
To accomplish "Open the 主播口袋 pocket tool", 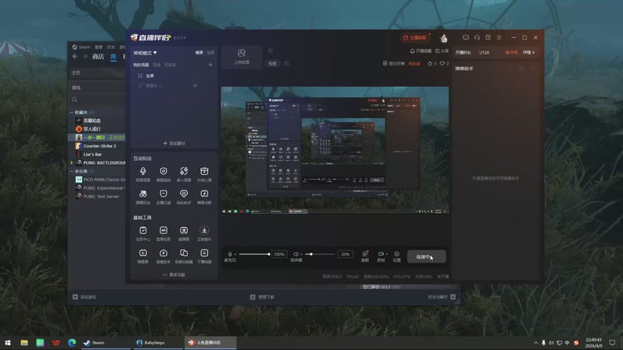I will tap(164, 197).
